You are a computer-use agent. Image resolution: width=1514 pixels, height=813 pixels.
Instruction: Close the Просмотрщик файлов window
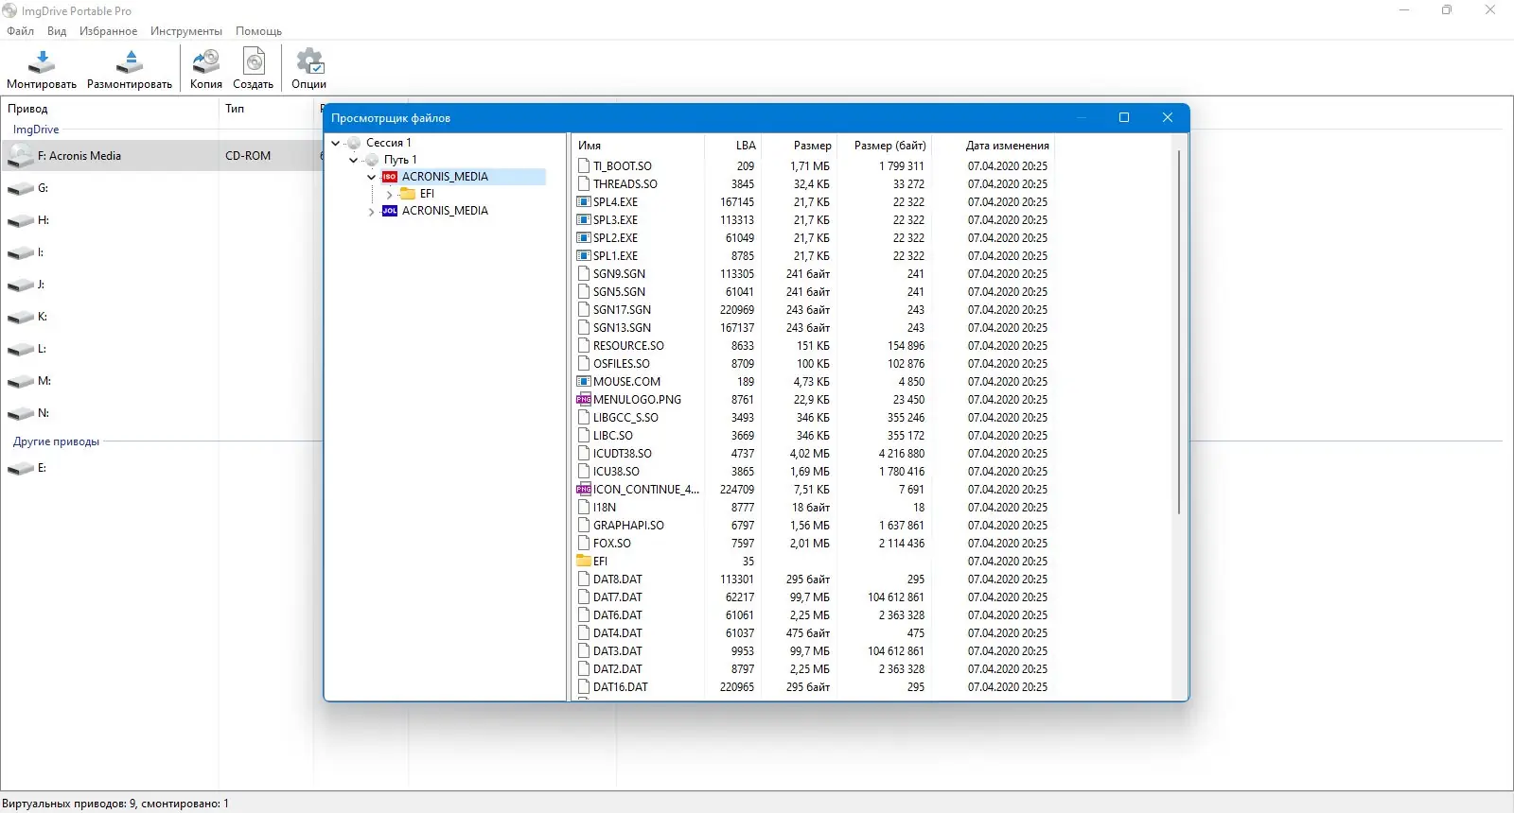(1168, 117)
